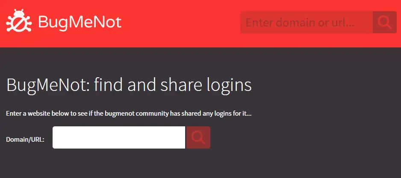Viewport: 401px width, 178px height.
Task: Click the crossed-out circle inside the bug logo
Action: pos(19,23)
